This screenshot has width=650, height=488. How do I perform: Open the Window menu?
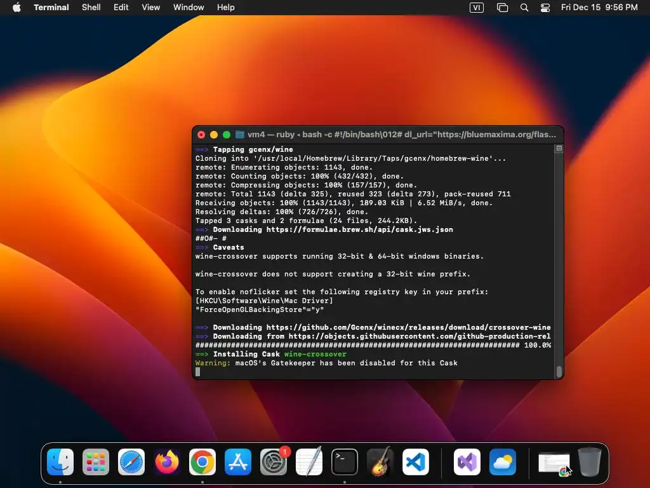pos(189,8)
